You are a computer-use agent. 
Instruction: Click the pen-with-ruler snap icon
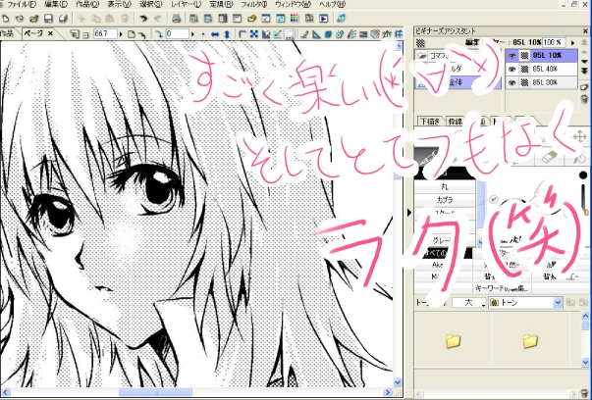tap(304, 34)
